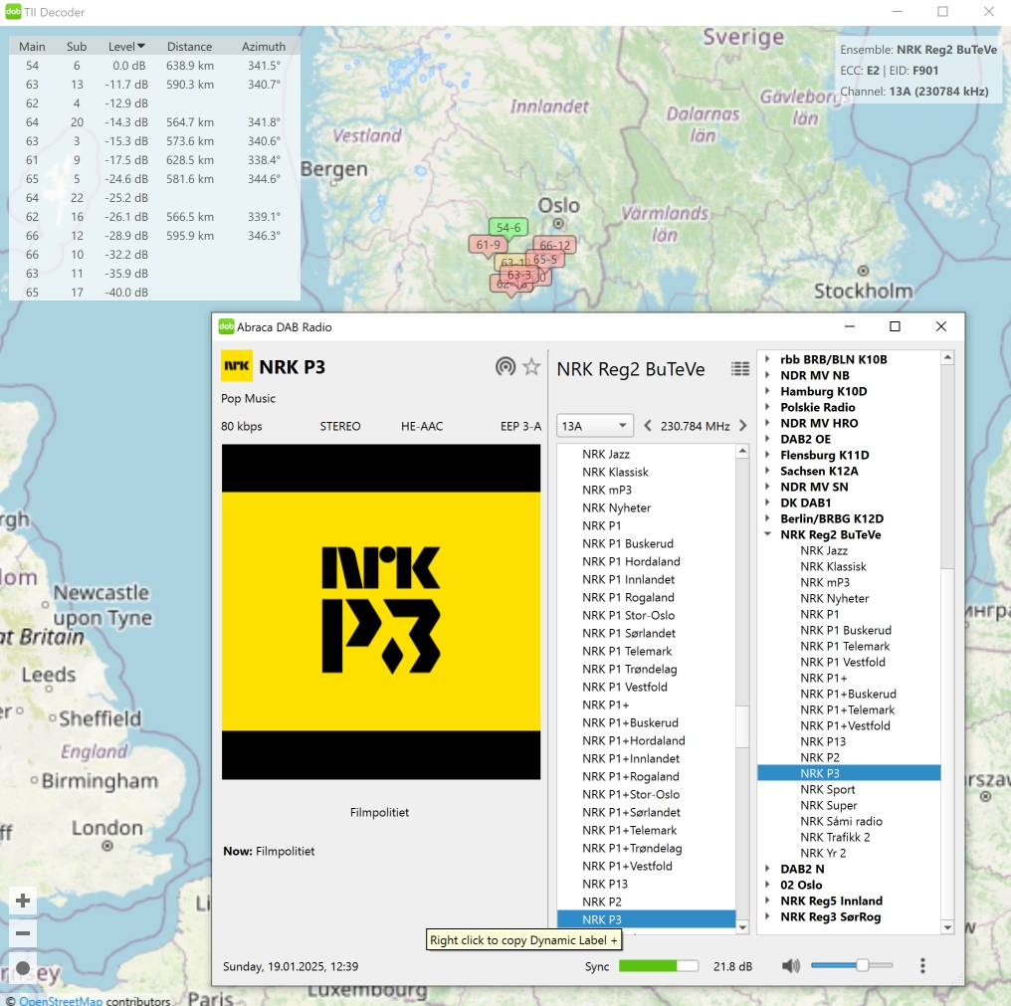
Task: Click the favorite star icon
Action: [532, 367]
